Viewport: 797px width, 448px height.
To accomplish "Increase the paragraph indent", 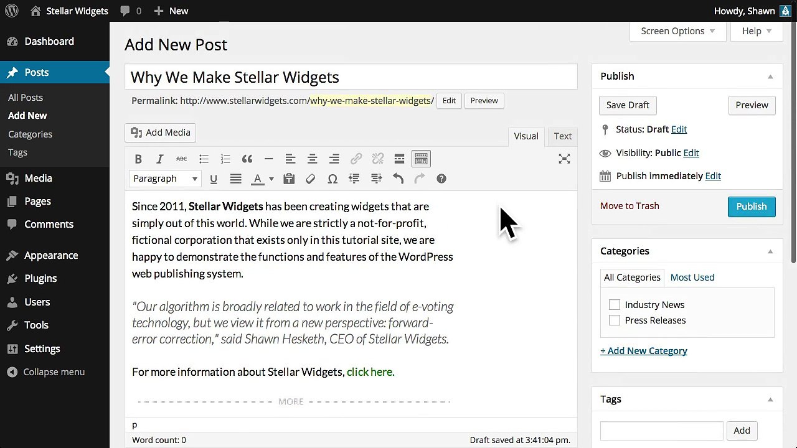I will (x=376, y=179).
